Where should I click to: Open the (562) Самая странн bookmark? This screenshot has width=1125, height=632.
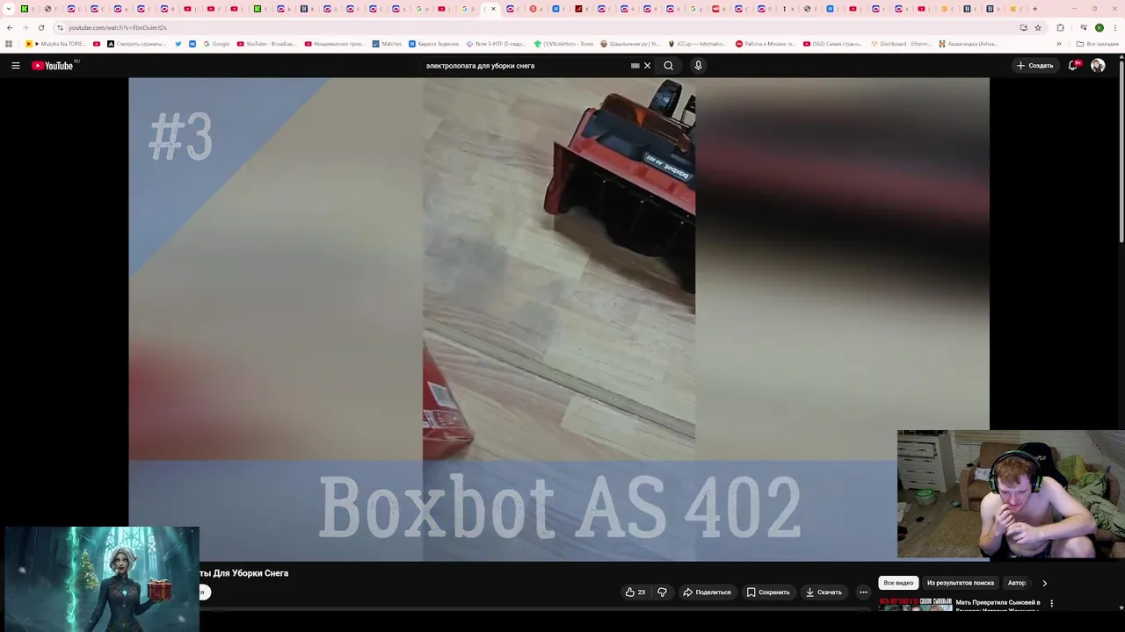[x=832, y=43]
